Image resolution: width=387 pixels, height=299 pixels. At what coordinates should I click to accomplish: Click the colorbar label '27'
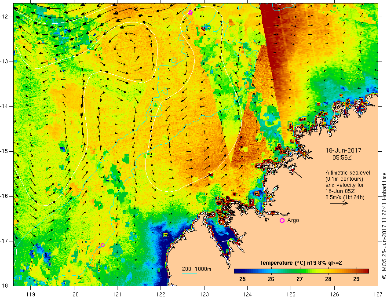coord(299,279)
